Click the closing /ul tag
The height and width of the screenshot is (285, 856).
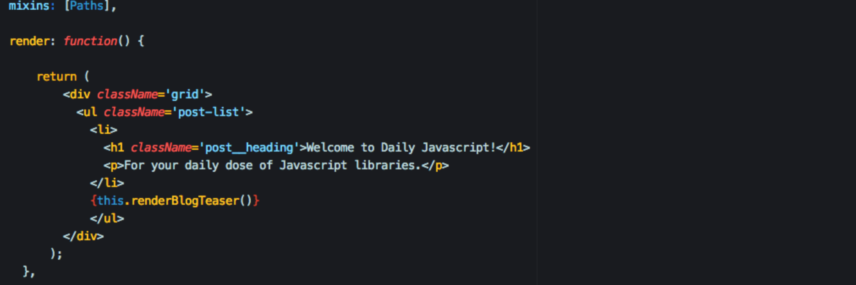[107, 218]
